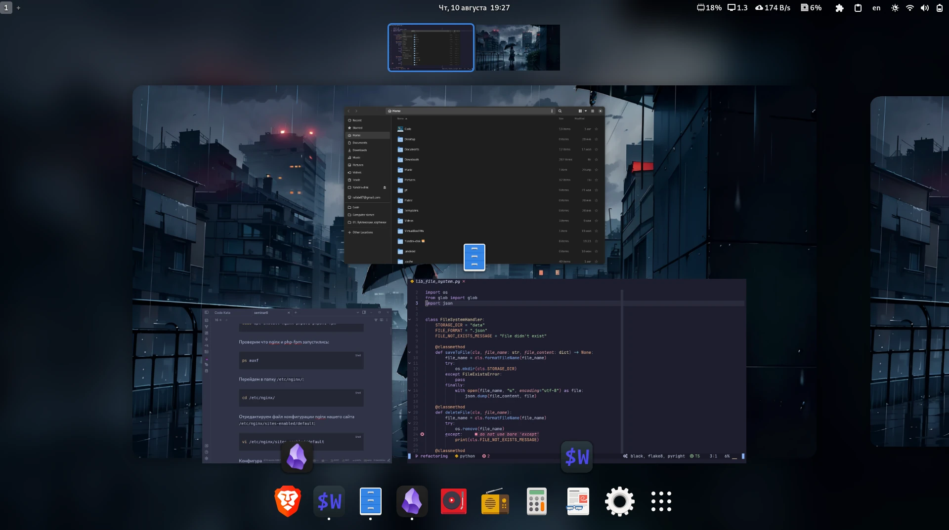Click refactoring branch in editor status bar
The image size is (949, 530).
(431, 456)
